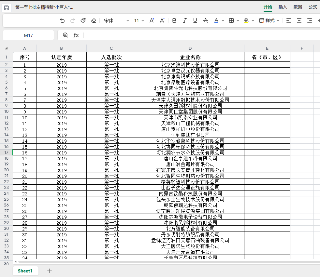Apply cell borders icon
The image size is (320, 277).
(x=231, y=20)
